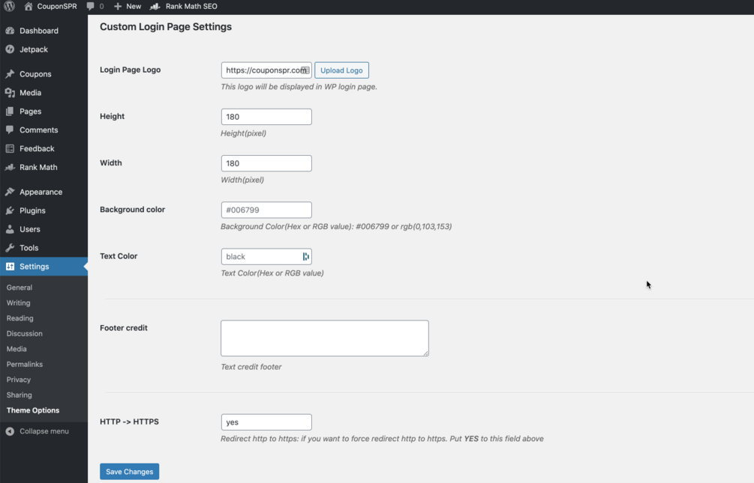Click the WordPress logo icon

(x=9, y=6)
